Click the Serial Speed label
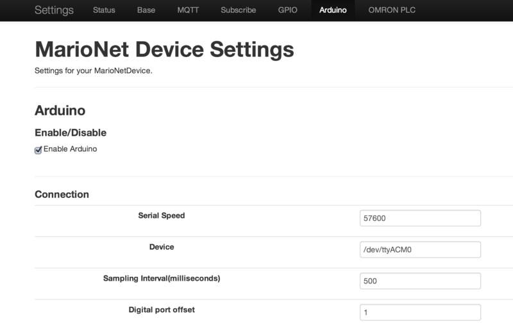 tap(162, 215)
